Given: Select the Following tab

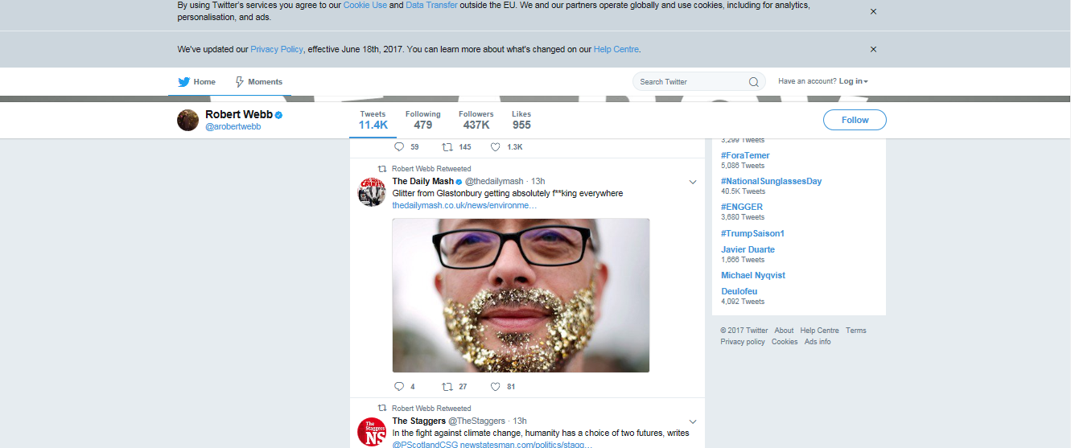Looking at the screenshot, I should (423, 120).
